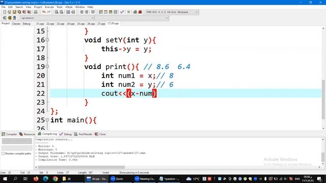Image resolution: width=326 pixels, height=183 pixels.
Task: Click the Run toolbar icon
Action: 105,12
